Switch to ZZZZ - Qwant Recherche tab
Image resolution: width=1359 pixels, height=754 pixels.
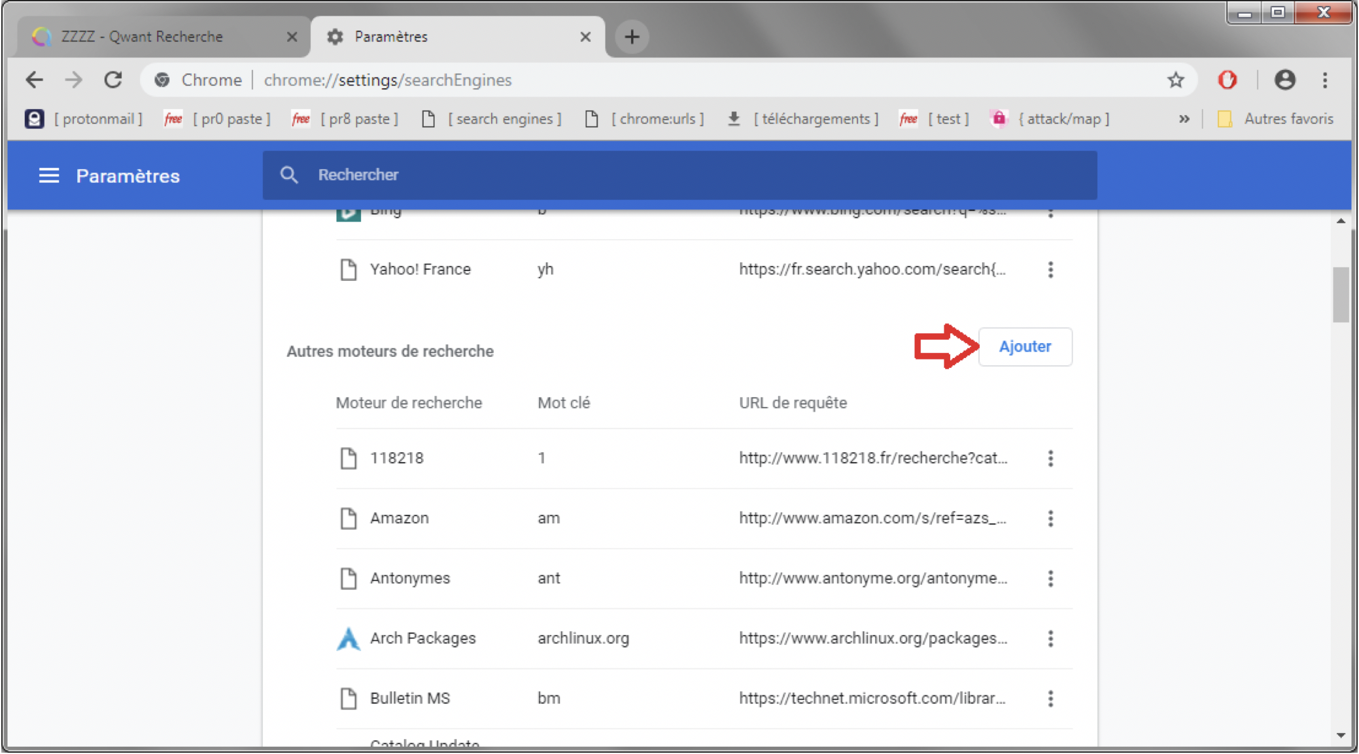coord(162,37)
